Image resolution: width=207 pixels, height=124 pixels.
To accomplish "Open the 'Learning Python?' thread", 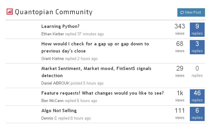I will tap(60, 26).
